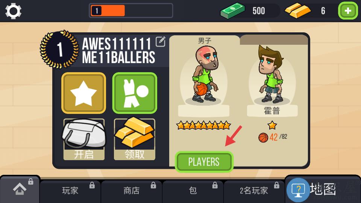Viewport: 361px width, 203px height.
Task: Open the locked 2名玩家 tab
Action: (x=254, y=191)
